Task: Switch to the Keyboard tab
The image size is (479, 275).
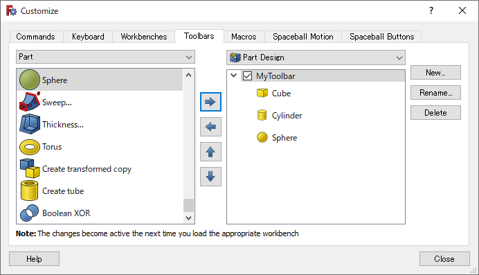Action: (88, 37)
